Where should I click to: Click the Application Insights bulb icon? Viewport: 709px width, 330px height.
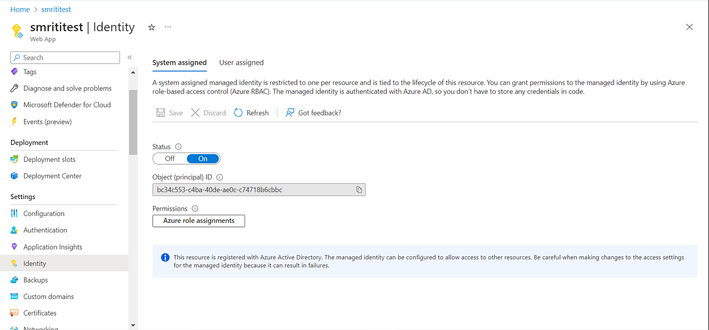(x=14, y=247)
